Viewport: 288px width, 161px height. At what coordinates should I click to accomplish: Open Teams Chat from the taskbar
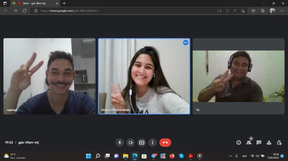click(x=116, y=156)
